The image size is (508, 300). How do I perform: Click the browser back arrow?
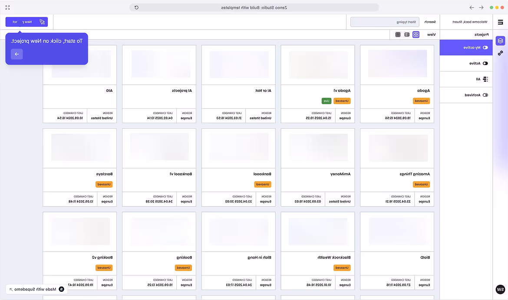[471, 7]
